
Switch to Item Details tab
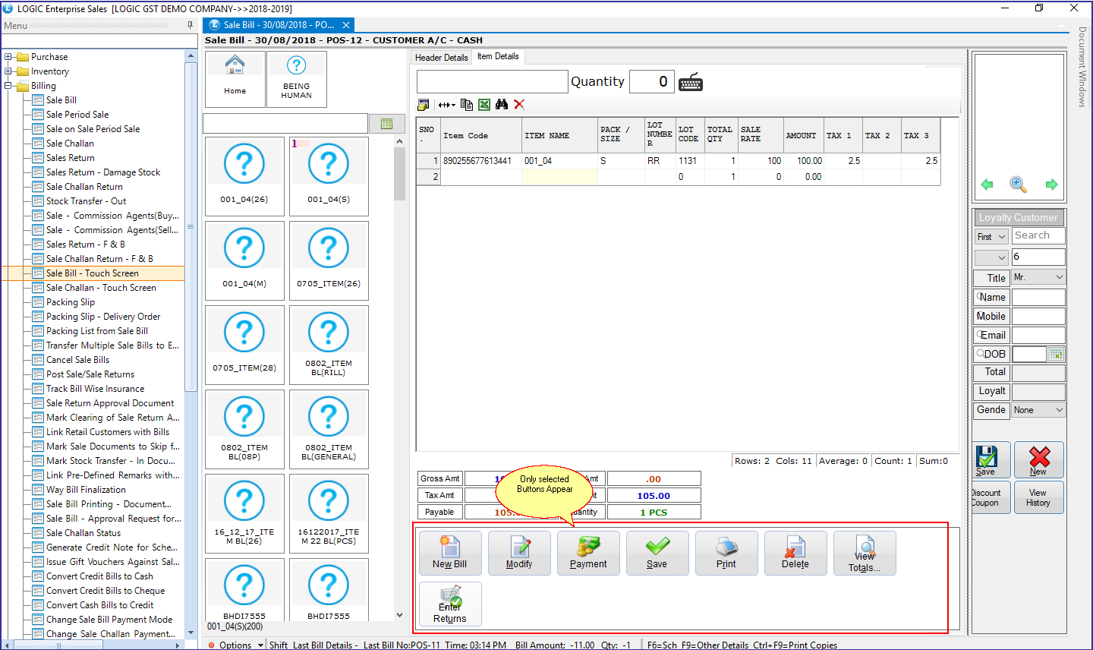(x=498, y=57)
